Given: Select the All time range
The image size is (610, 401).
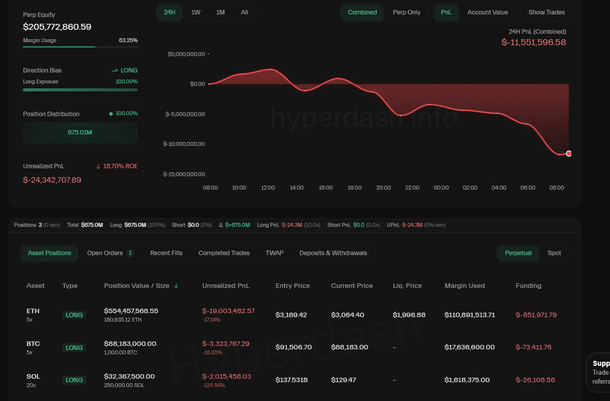Looking at the screenshot, I should click(244, 12).
